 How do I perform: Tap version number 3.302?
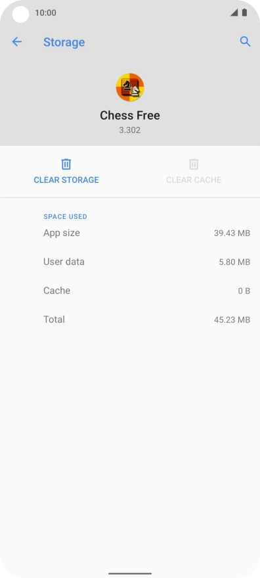point(129,130)
